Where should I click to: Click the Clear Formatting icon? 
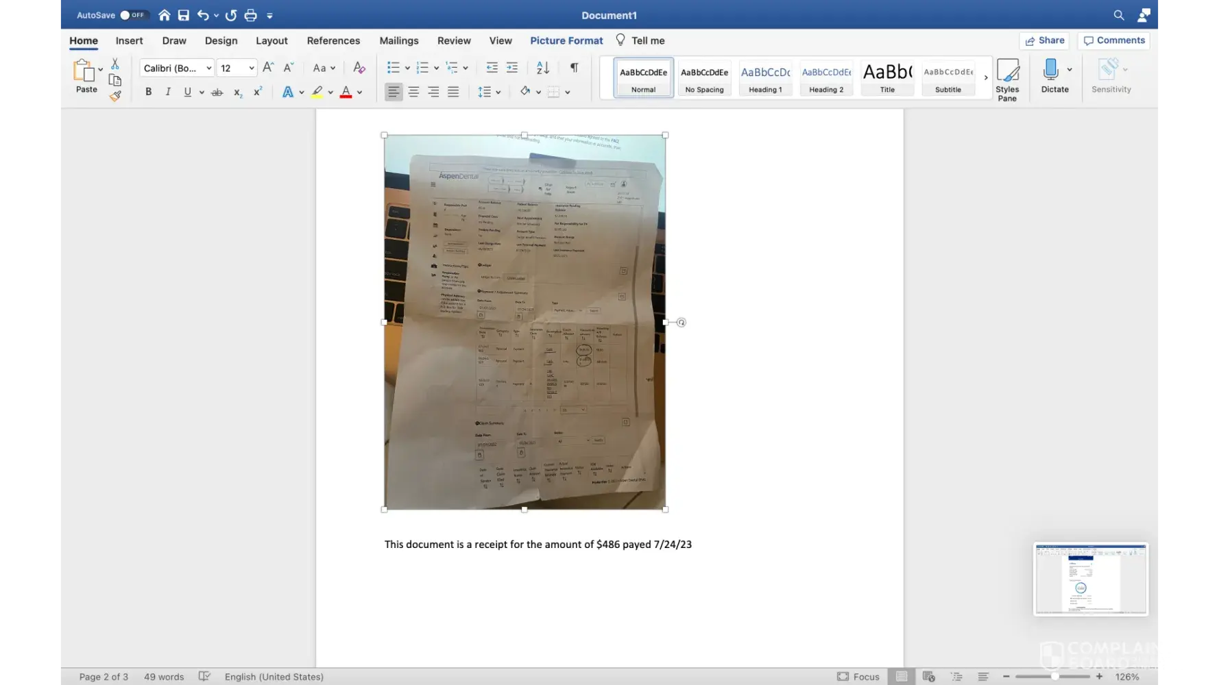(x=359, y=68)
